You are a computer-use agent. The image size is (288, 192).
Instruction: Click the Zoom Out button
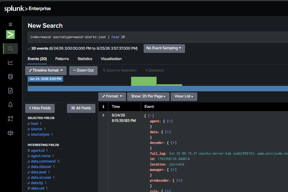point(83,70)
